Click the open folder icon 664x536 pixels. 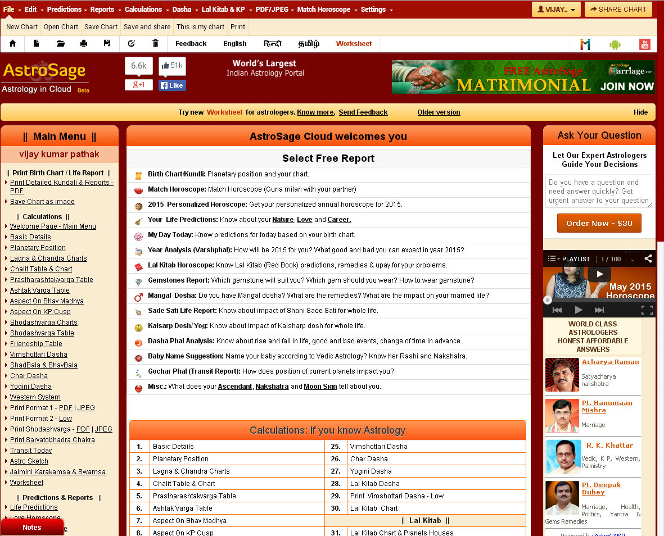(61, 44)
